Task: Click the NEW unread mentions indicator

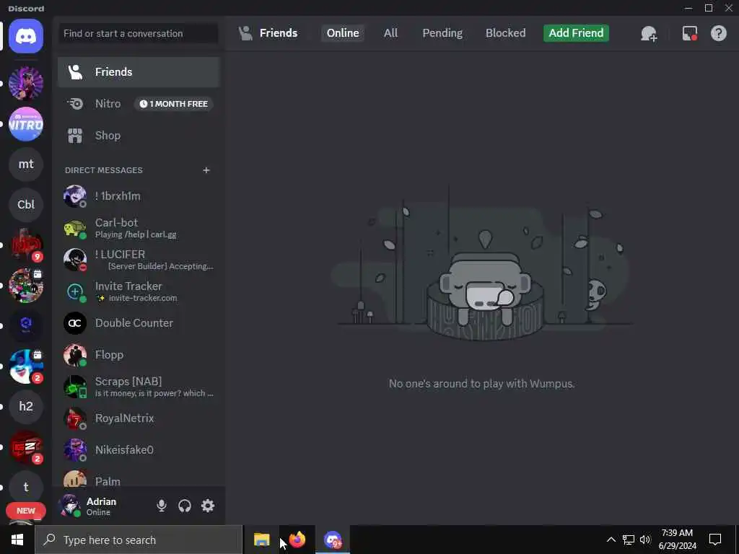Action: (26, 511)
